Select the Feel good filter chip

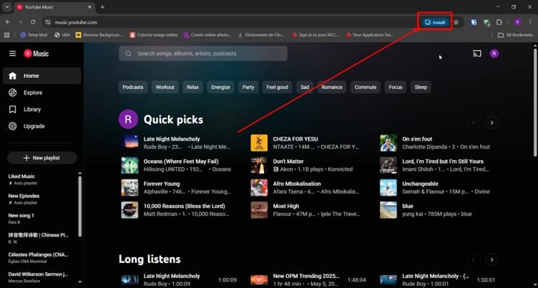point(278,87)
